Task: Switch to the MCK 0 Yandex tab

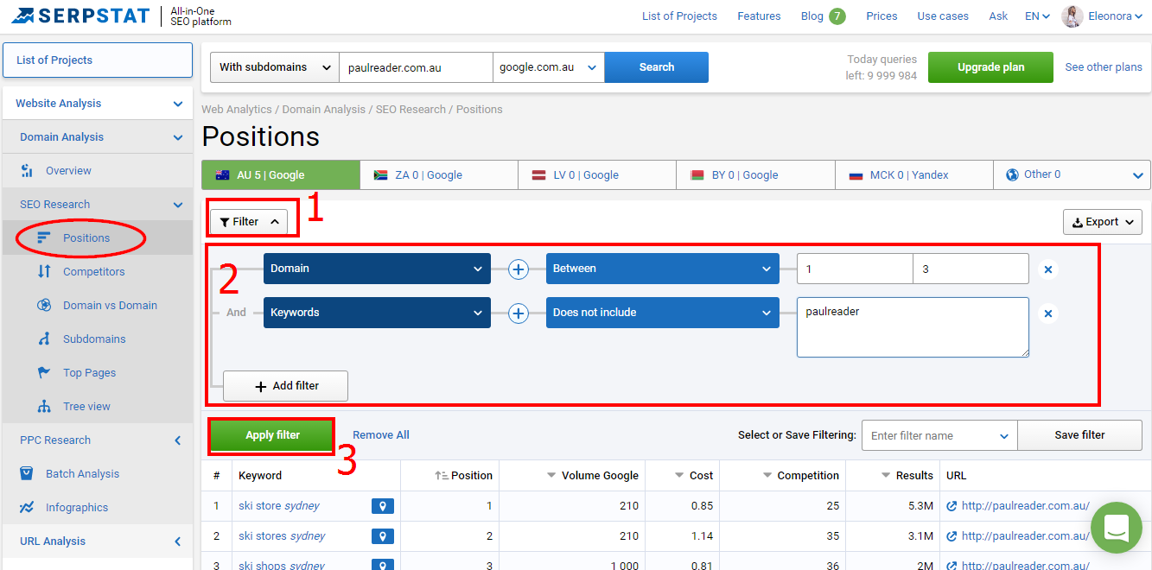Action: point(913,174)
